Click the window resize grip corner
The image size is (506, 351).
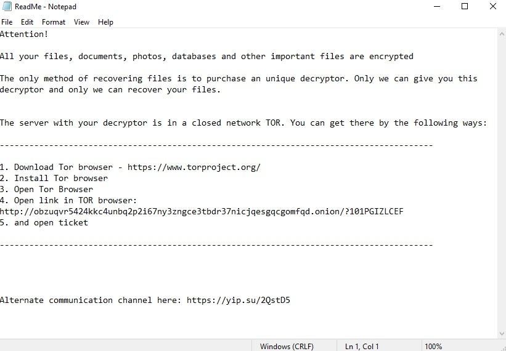(x=502, y=347)
